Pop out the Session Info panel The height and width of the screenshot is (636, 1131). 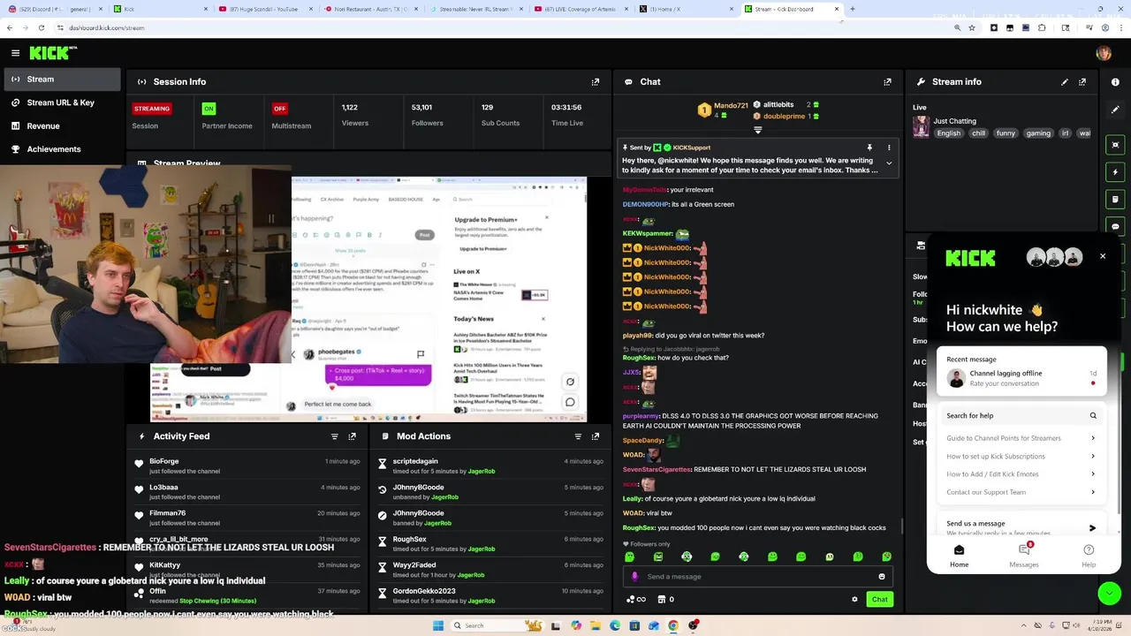pyautogui.click(x=596, y=82)
